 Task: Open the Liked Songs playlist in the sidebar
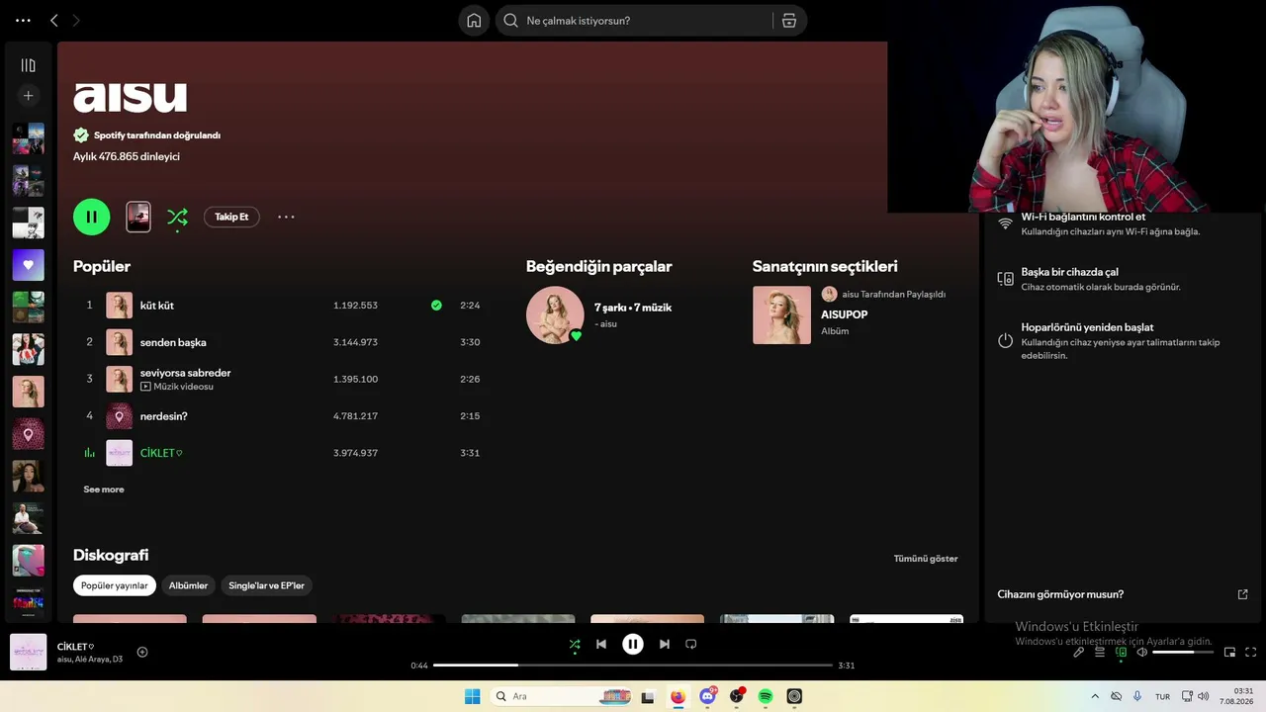pyautogui.click(x=28, y=265)
